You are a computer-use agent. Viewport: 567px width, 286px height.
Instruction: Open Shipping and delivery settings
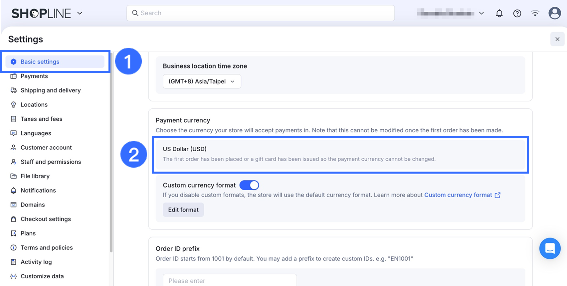(51, 90)
